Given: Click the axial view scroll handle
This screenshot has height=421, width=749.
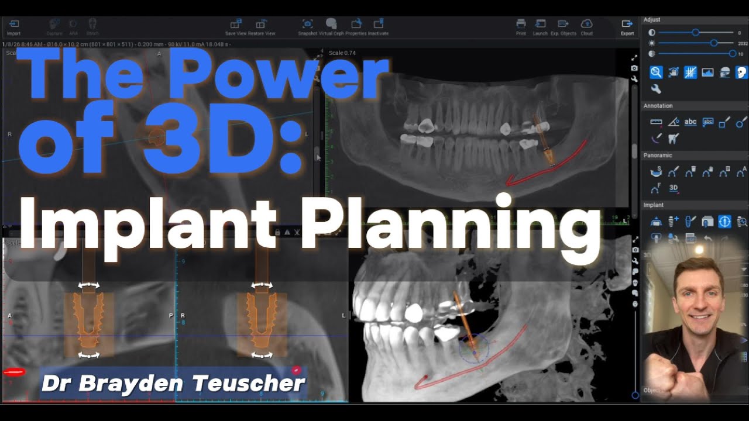Looking at the screenshot, I should pos(317,153).
